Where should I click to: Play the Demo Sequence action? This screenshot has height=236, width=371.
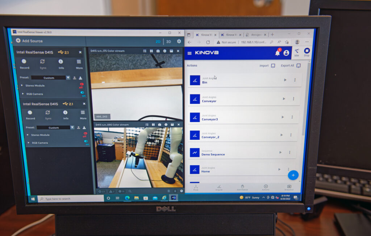coord(280,152)
